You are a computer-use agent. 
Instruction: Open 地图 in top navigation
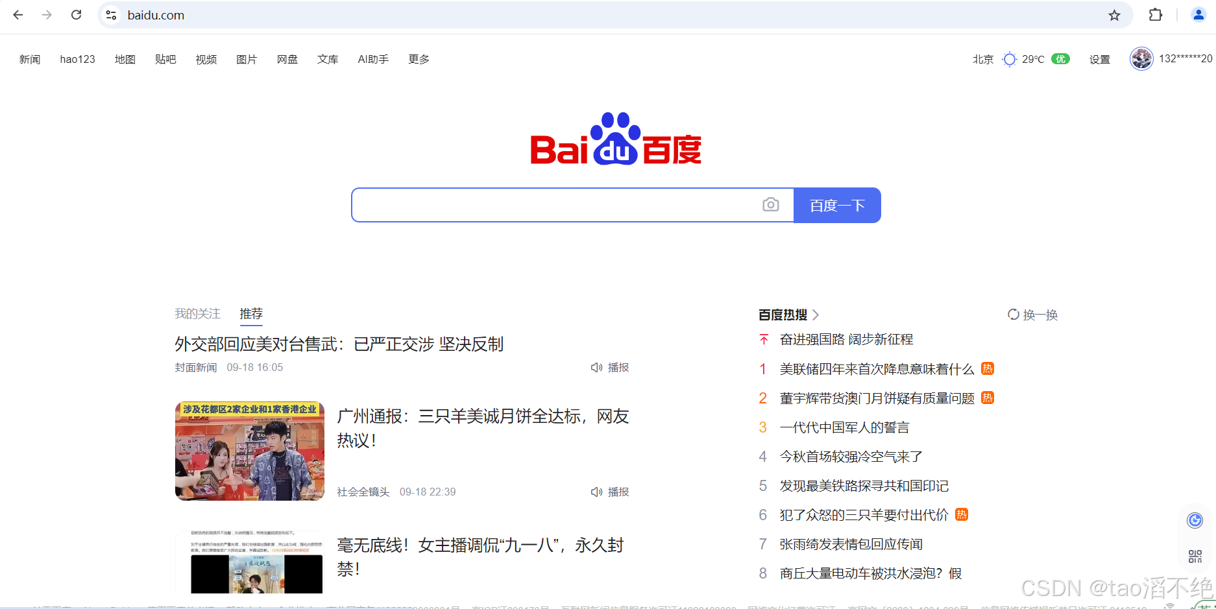pyautogui.click(x=125, y=59)
